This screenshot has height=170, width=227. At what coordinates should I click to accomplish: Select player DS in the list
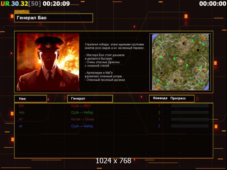pos(21,106)
